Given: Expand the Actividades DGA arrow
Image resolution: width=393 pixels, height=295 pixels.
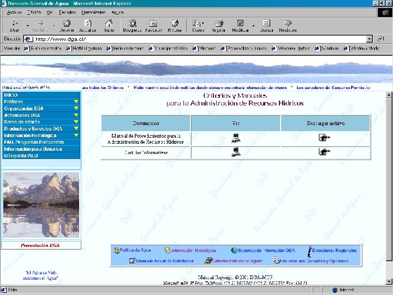Looking at the screenshot, I should [76, 115].
